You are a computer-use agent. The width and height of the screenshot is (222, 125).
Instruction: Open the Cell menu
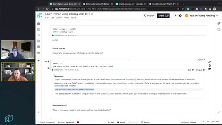pyautogui.click(x=52, y=18)
